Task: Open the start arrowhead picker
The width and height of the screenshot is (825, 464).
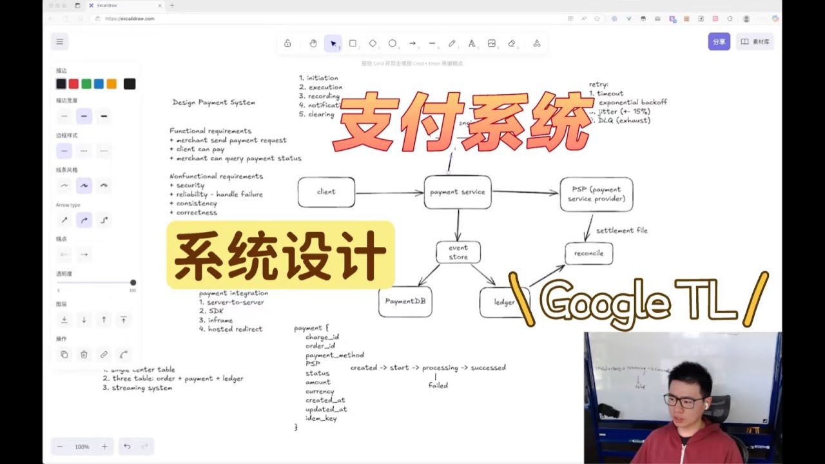Action: [64, 255]
